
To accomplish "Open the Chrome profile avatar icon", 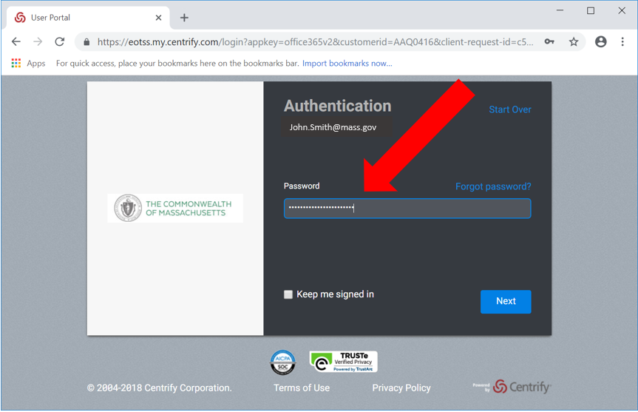I will click(x=600, y=42).
